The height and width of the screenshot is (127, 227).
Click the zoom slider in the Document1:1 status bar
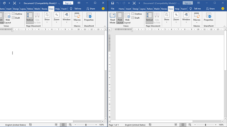click(86, 125)
